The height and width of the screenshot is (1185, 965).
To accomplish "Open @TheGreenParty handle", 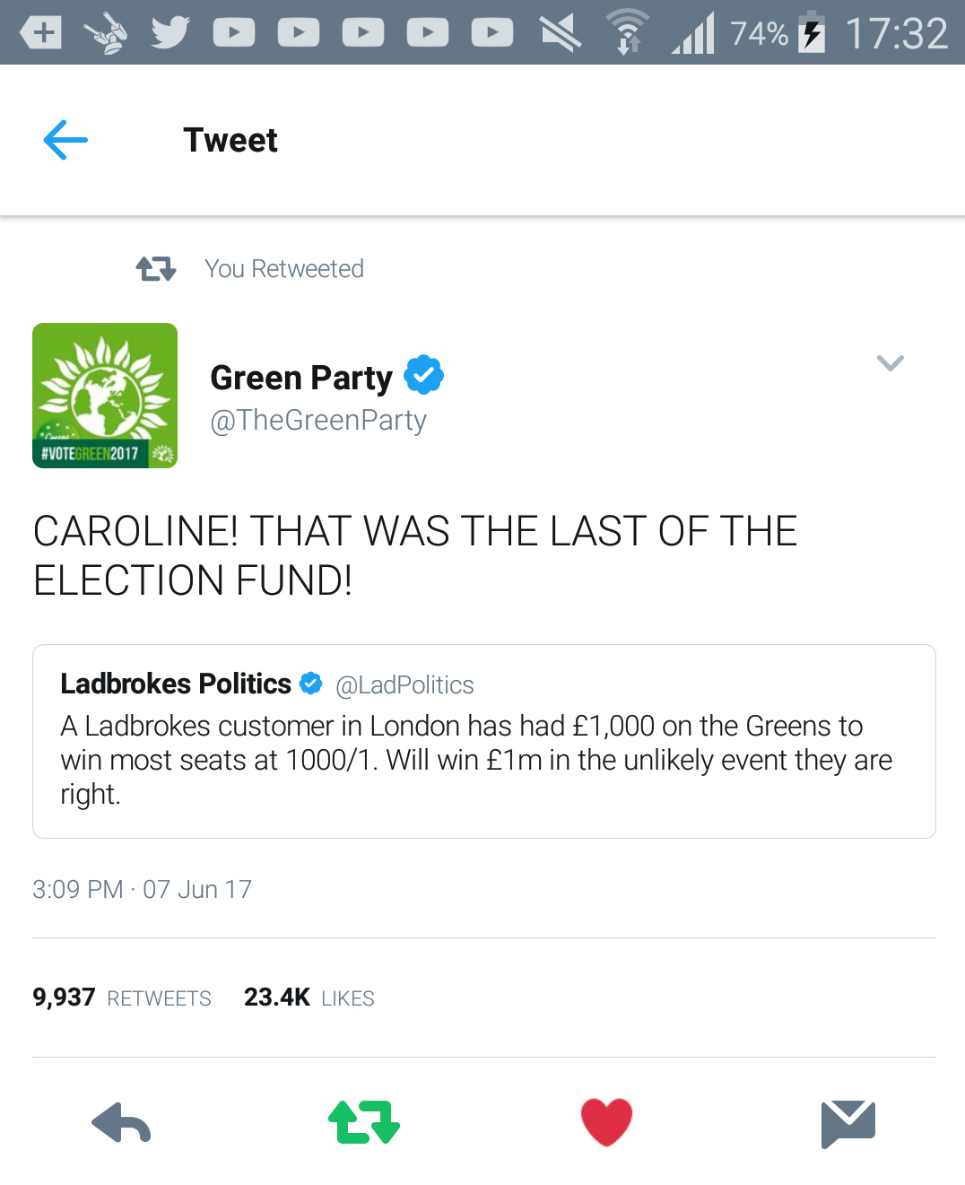I will [x=318, y=420].
